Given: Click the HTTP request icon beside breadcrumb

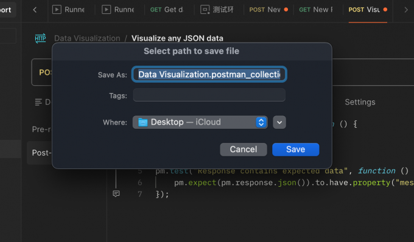Looking at the screenshot, I should point(40,38).
